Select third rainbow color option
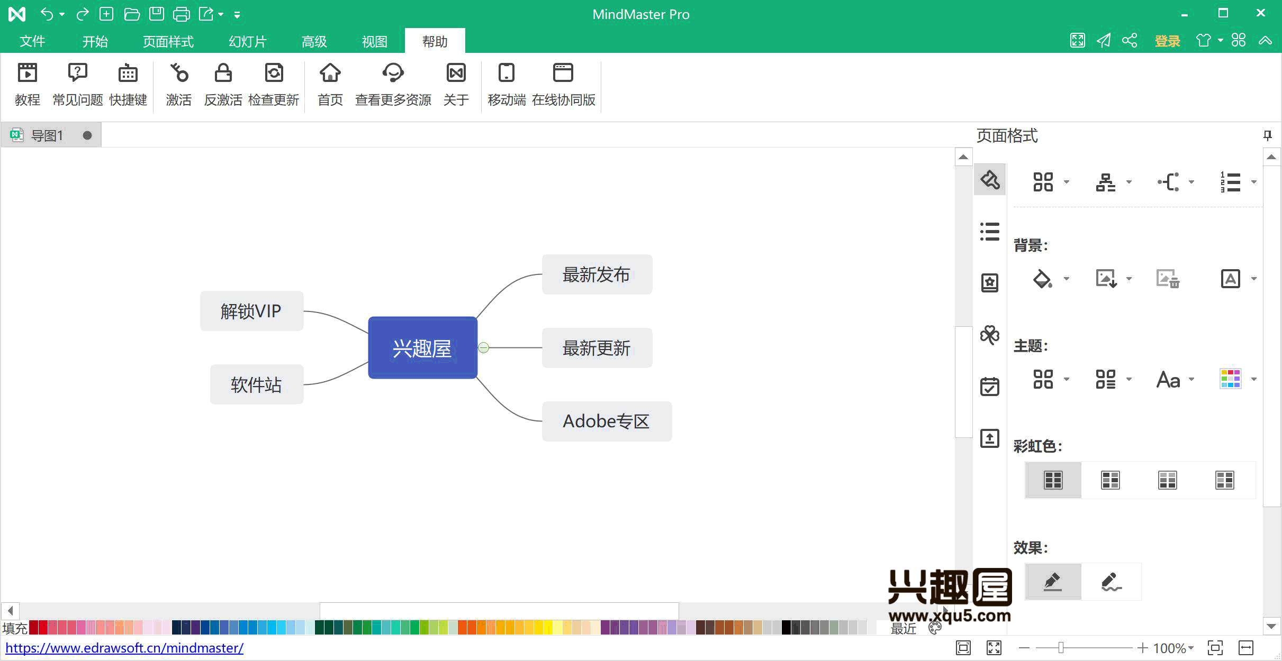 tap(1168, 480)
